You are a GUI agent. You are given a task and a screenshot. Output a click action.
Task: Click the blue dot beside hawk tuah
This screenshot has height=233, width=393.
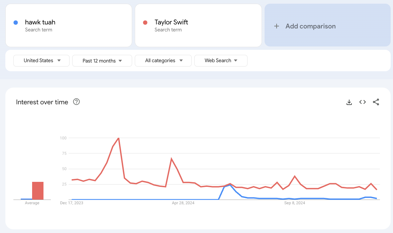[x=15, y=22]
